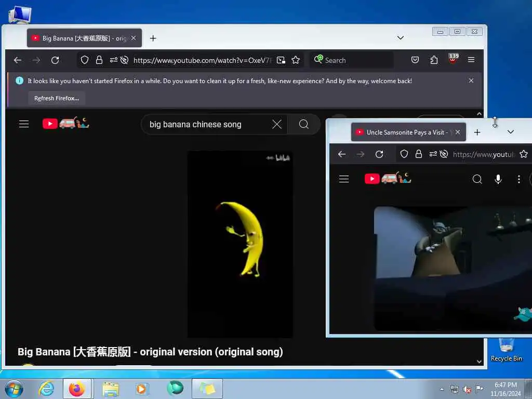The height and width of the screenshot is (399, 532).
Task: Click the Big Banana address bar URL
Action: coord(202,60)
